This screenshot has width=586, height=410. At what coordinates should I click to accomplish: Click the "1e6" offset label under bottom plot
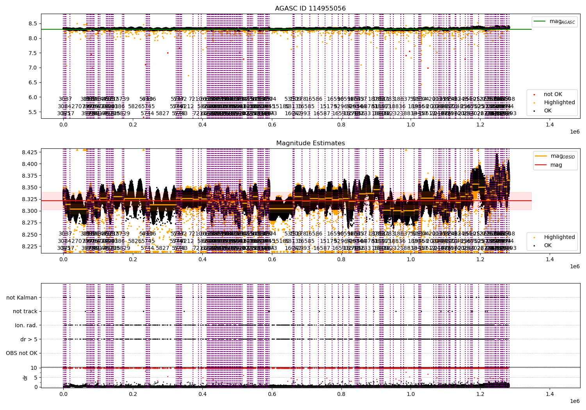click(575, 401)
